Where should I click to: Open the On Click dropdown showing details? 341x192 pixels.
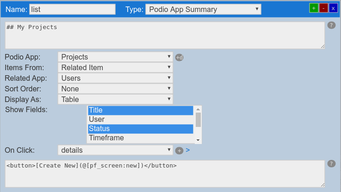pos(115,150)
